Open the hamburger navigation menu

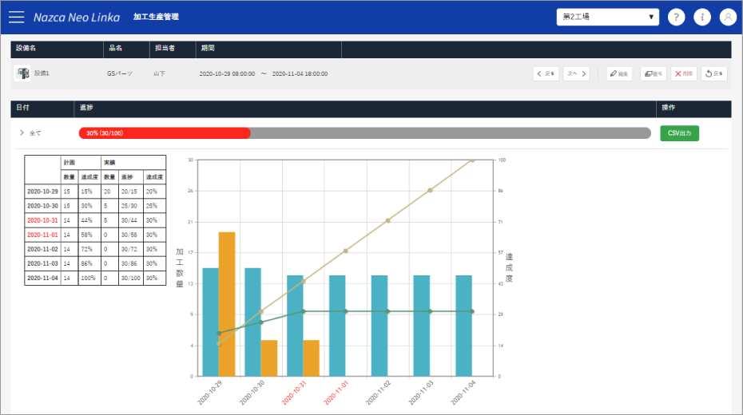coord(16,16)
